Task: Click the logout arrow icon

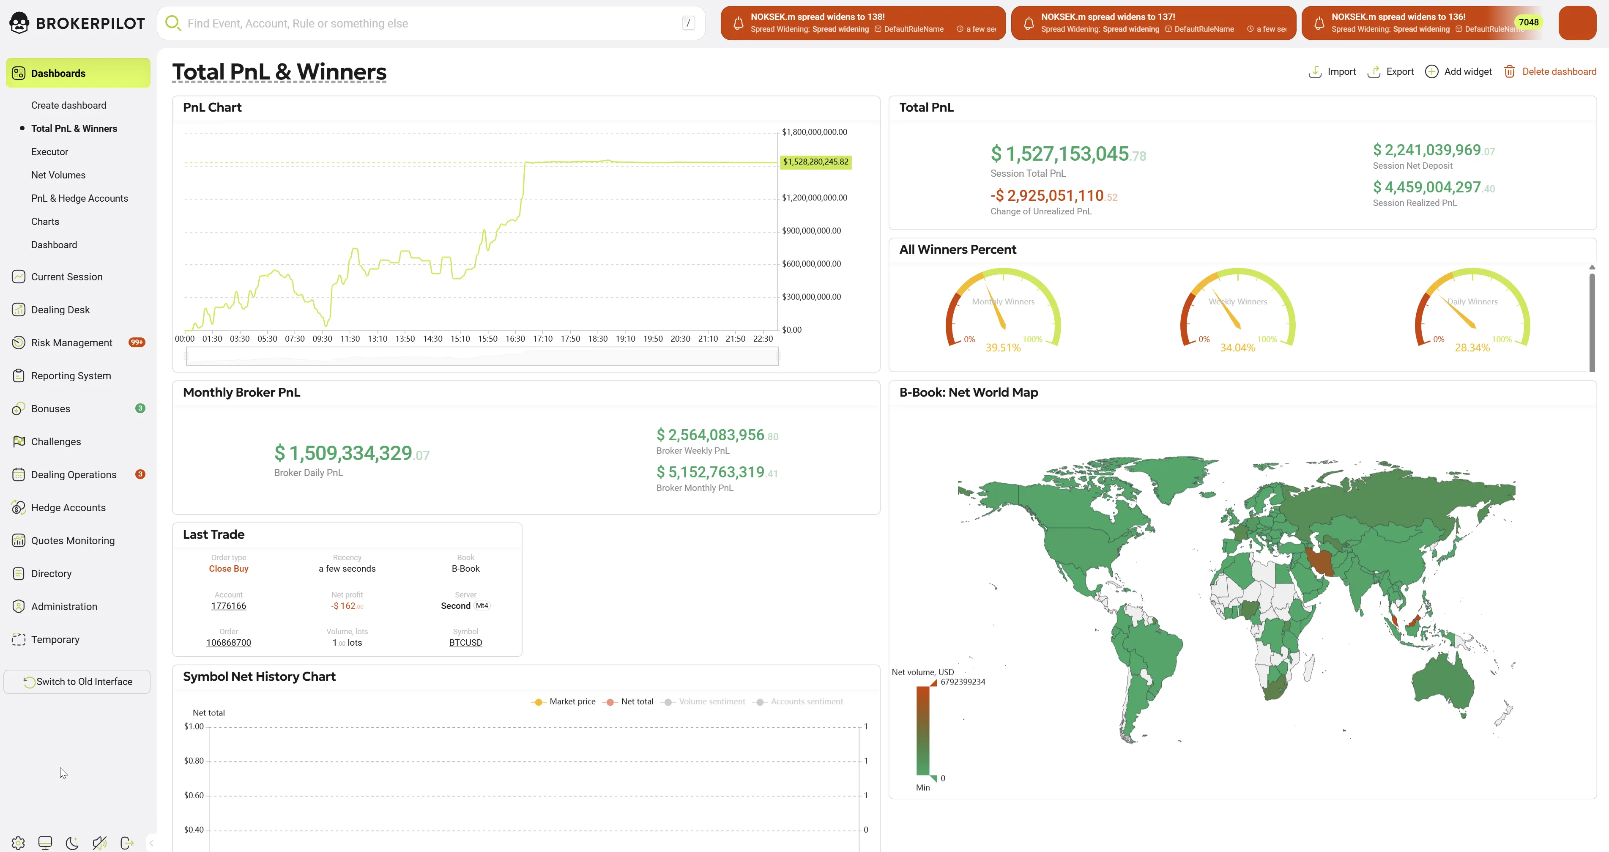Action: pos(127,843)
